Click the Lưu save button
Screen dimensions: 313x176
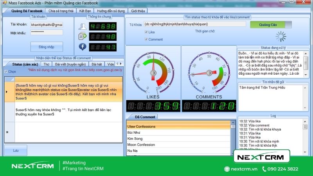pyautogui.click(x=16, y=150)
